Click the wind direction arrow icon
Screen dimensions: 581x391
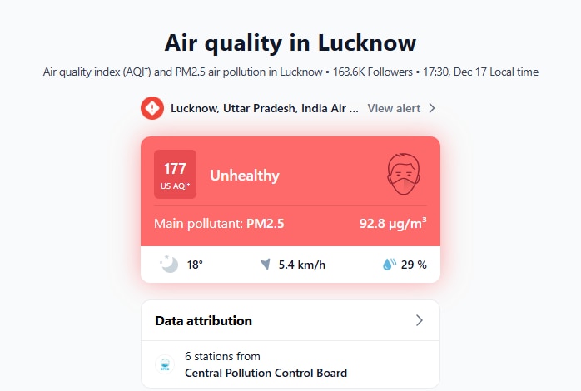[265, 265]
